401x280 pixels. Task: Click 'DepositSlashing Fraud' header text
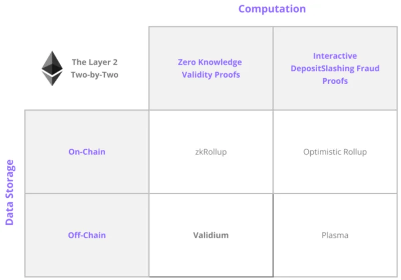(x=335, y=68)
